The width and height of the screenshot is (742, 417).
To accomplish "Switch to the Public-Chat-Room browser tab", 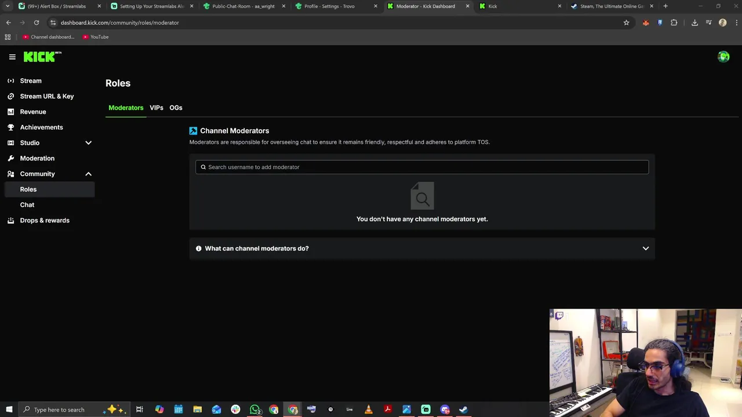I will pos(243,6).
